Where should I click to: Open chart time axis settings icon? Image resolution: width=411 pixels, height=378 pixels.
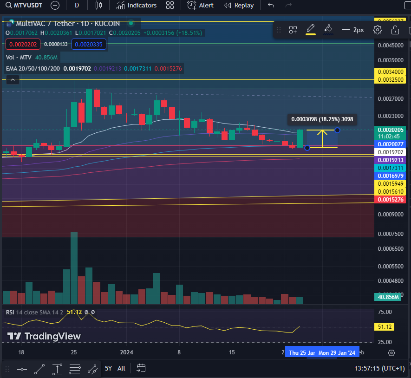(391, 353)
